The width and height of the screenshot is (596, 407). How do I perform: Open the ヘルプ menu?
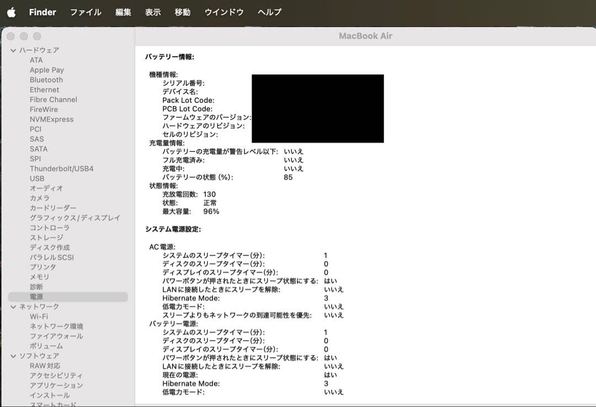[x=269, y=12]
